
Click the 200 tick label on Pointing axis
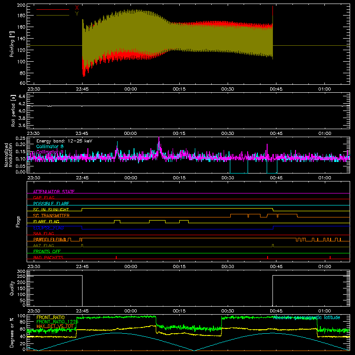pyautogui.click(x=21, y=5)
